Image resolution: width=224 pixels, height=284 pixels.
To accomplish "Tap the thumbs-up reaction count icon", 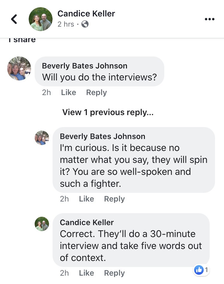I will tap(199, 270).
